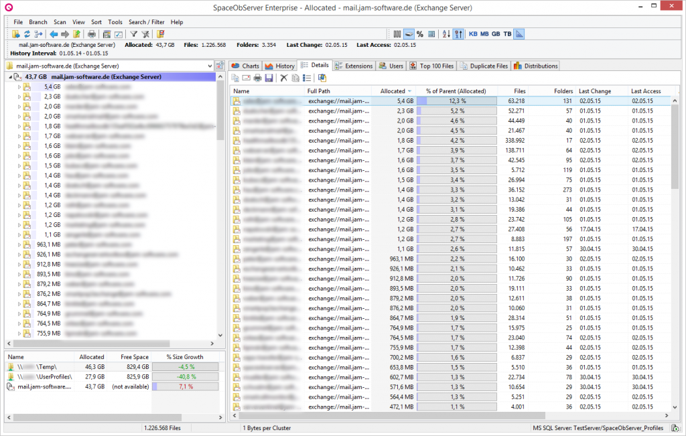Toggle sort by size 9 to 1 button

(458, 34)
